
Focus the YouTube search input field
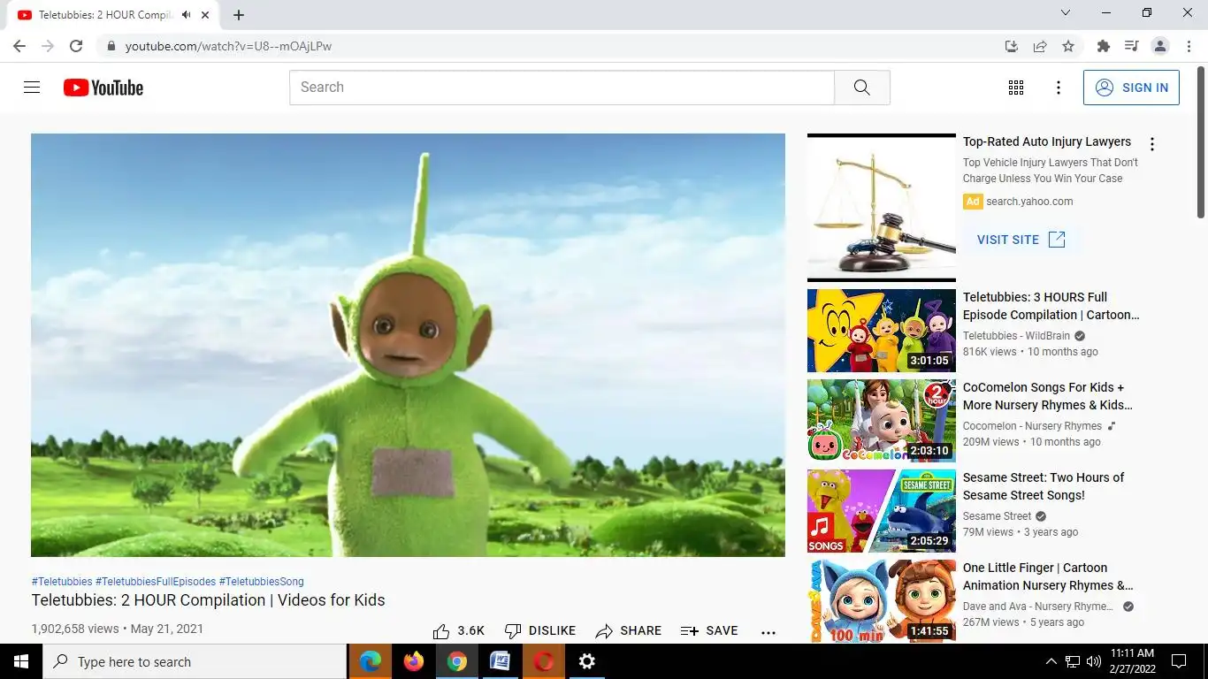pos(562,88)
